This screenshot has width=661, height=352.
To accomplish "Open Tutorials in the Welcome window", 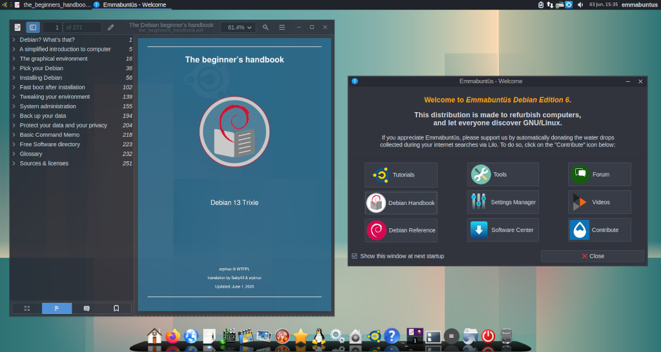I will point(401,175).
